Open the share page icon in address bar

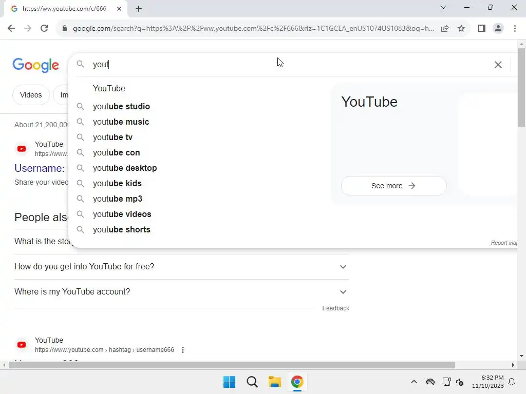pos(445,28)
